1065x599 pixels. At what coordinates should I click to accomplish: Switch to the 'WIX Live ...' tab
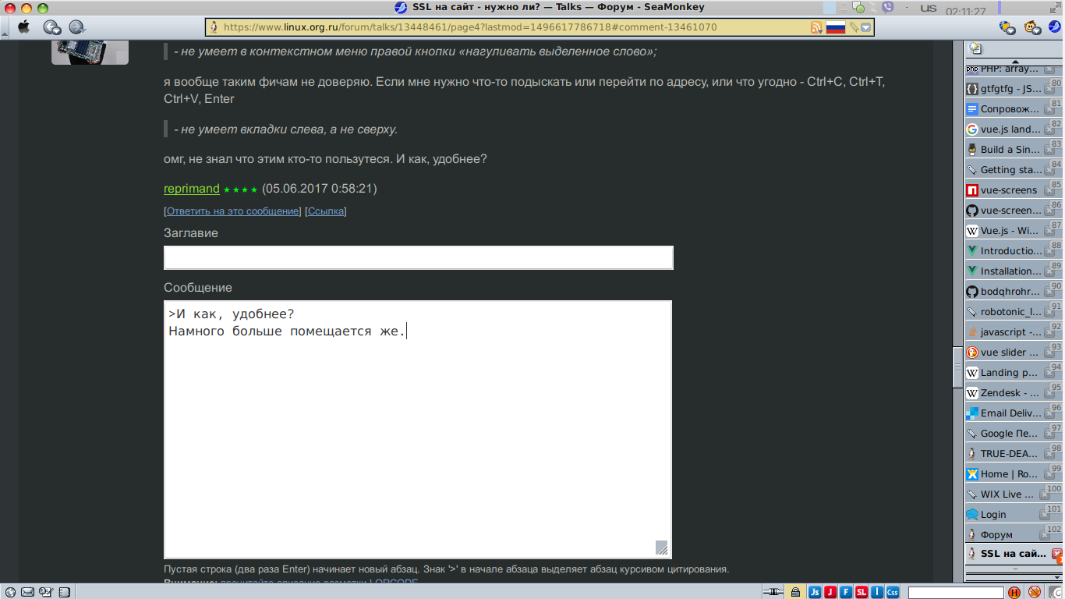click(1014, 494)
